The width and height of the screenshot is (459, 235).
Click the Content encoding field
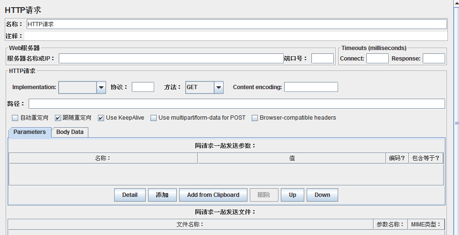pos(311,87)
